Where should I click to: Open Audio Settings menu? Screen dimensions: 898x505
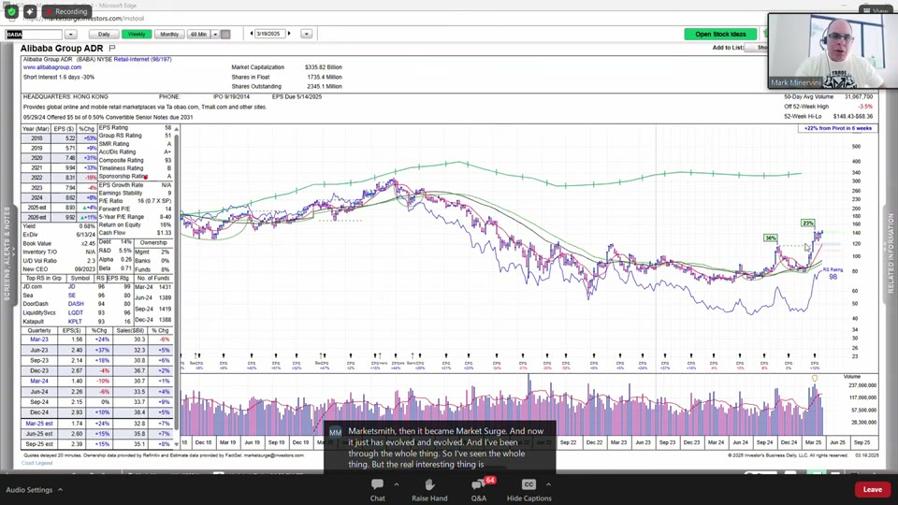(35, 490)
